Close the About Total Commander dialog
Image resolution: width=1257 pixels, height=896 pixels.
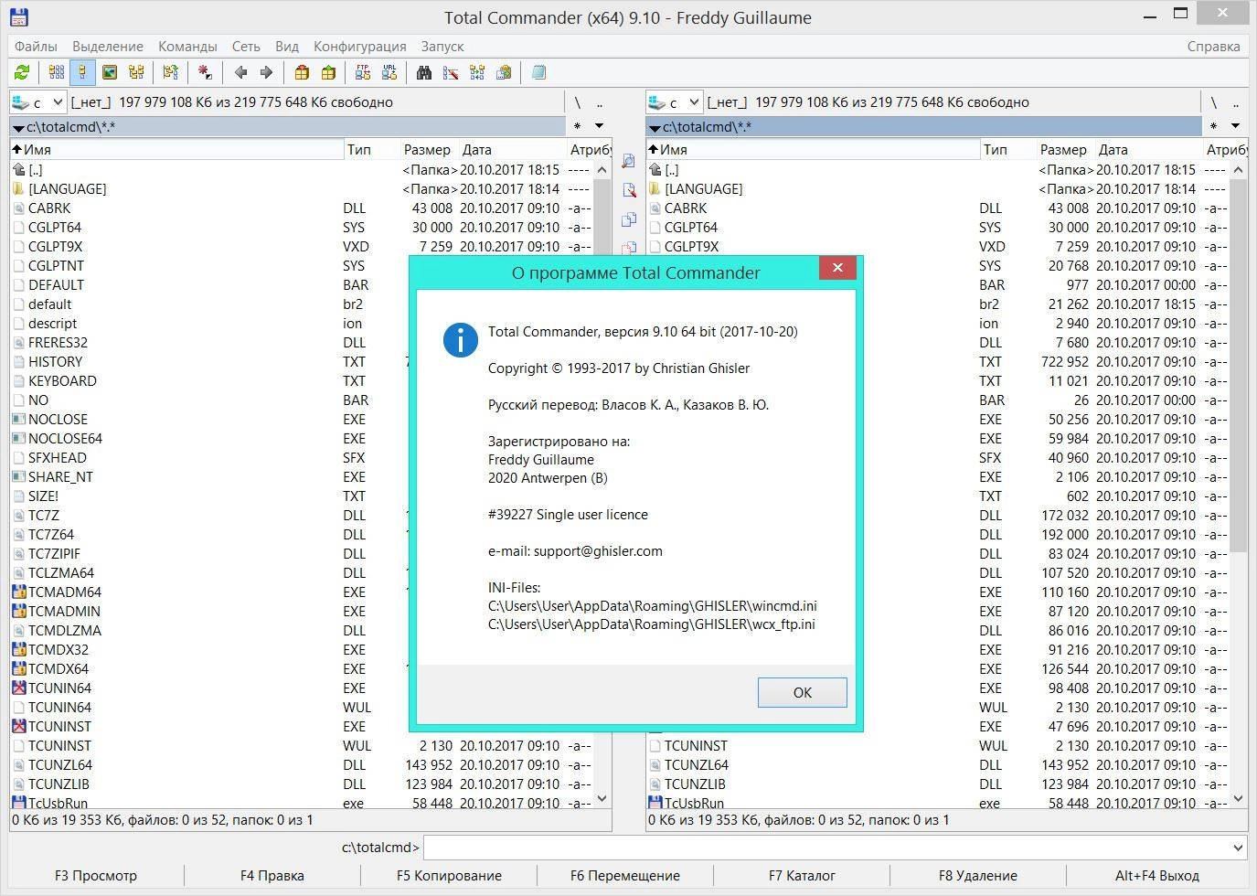(837, 268)
